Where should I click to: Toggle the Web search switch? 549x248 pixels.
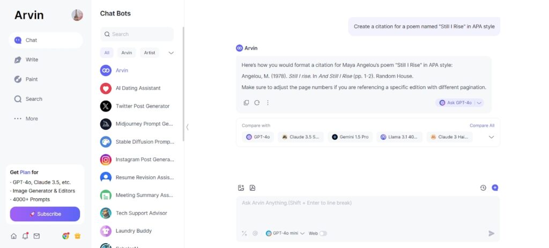[323, 234]
